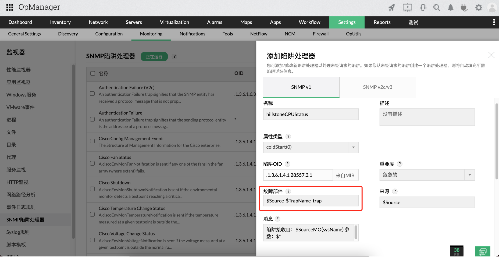The width and height of the screenshot is (499, 257).
Task: Open the OpUtils settings tab
Action: 354,34
